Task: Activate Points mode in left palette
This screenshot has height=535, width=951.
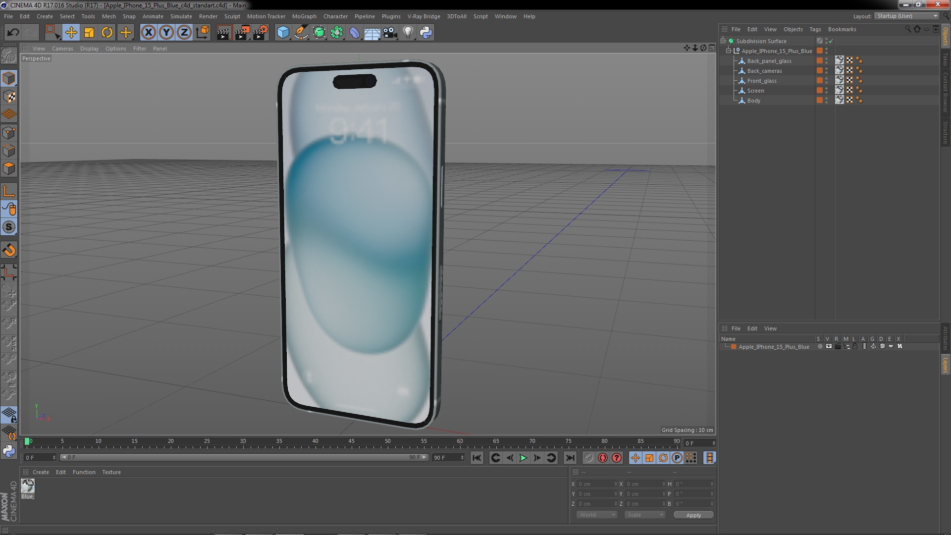Action: [9, 133]
